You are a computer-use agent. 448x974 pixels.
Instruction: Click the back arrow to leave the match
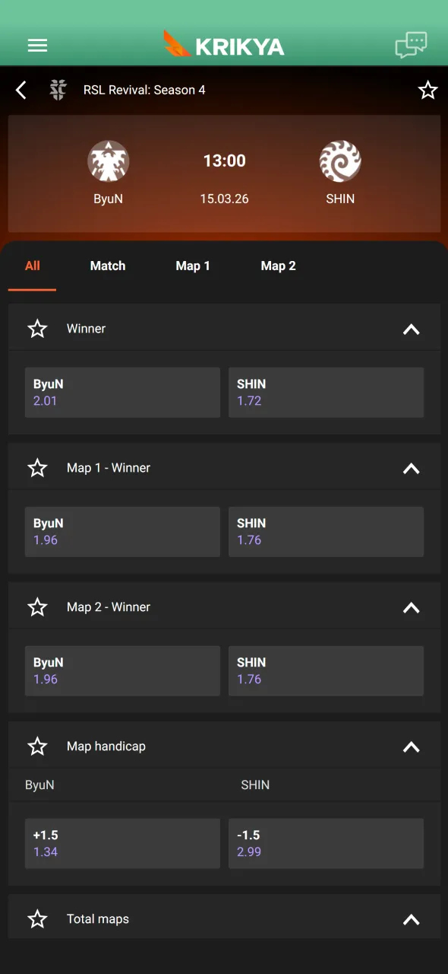point(21,90)
